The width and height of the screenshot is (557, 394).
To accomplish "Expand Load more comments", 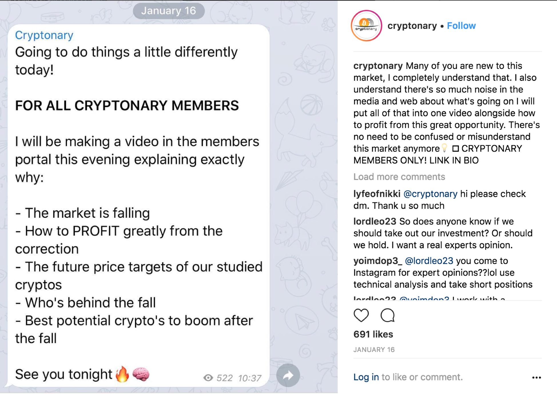I will (399, 177).
